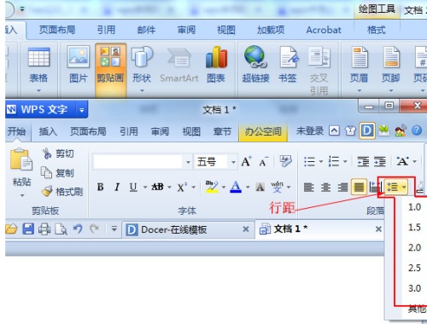
Task: Click the 交叉引用 cross-reference button
Action: pos(319,71)
